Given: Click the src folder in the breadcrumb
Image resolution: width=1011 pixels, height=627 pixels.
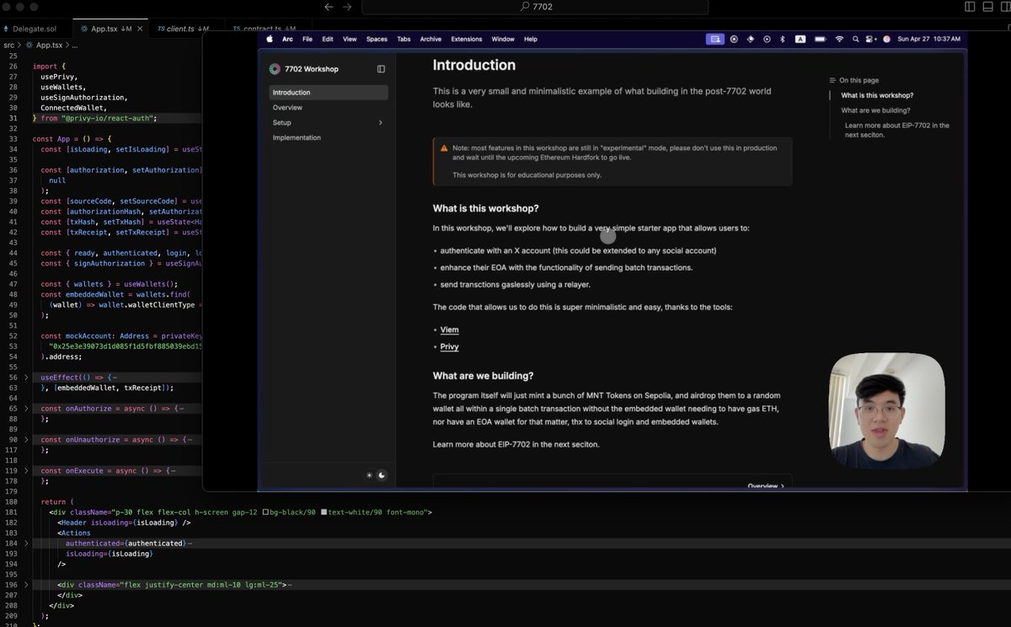Looking at the screenshot, I should point(9,45).
